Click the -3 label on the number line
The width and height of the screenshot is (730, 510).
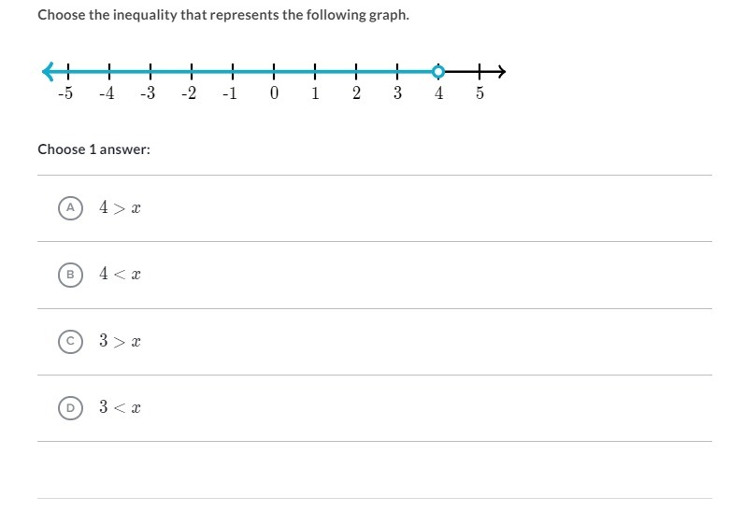click(x=148, y=94)
